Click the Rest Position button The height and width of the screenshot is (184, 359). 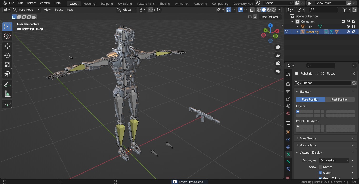pos(340,99)
